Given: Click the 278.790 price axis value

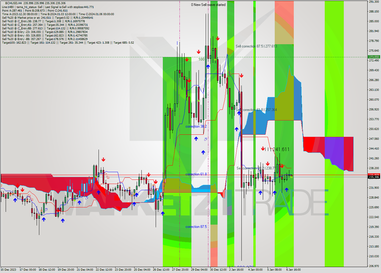Looking at the screenshot, I should coord(374,41).
